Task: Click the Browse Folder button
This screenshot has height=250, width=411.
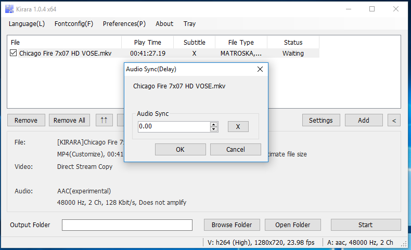Action: click(x=232, y=225)
